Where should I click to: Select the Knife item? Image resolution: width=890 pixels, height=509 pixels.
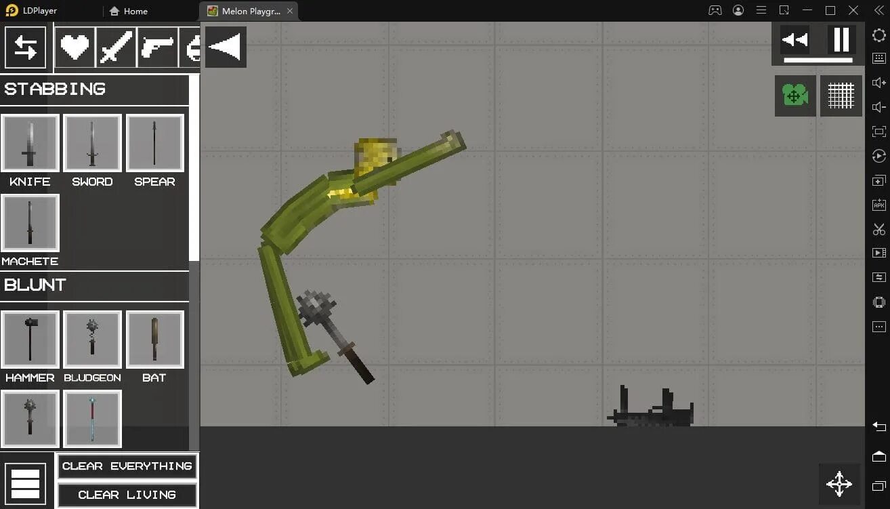(30, 143)
